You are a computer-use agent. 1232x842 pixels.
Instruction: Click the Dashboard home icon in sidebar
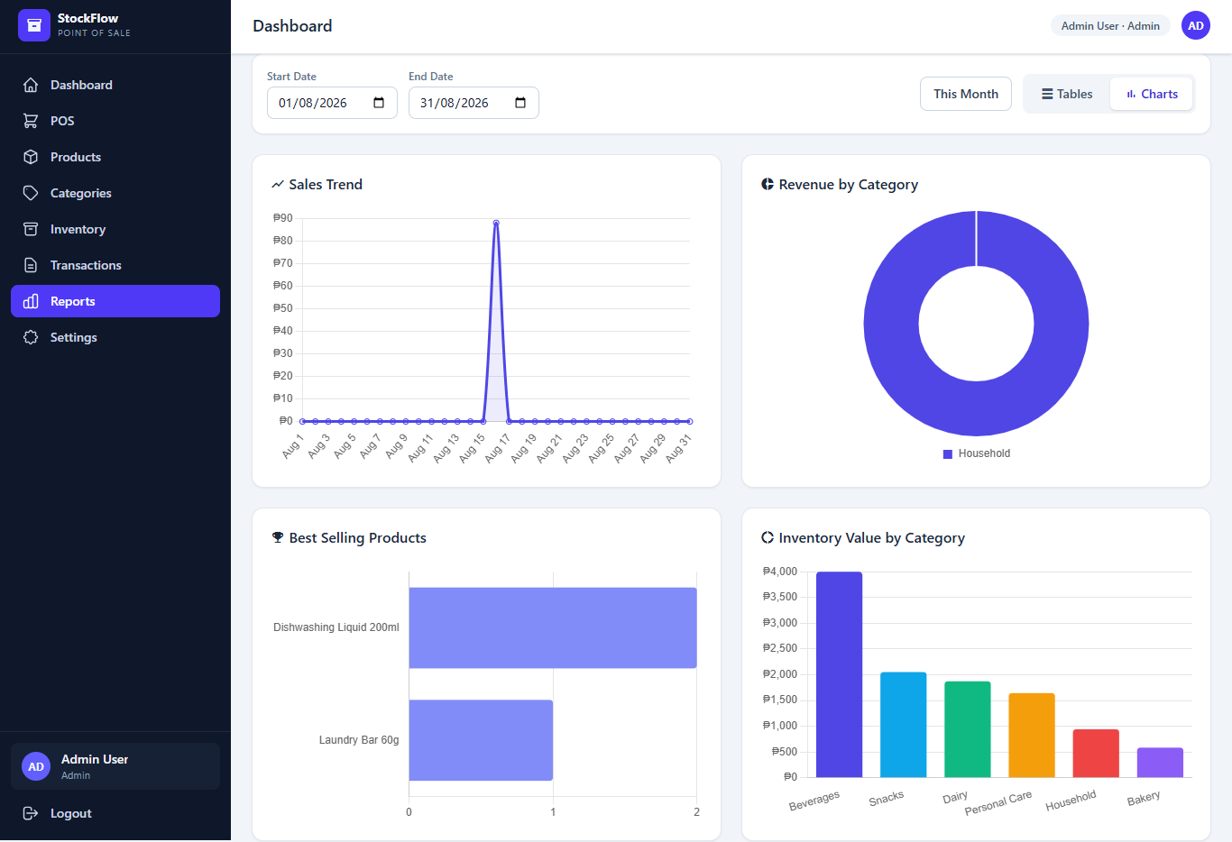(x=31, y=85)
